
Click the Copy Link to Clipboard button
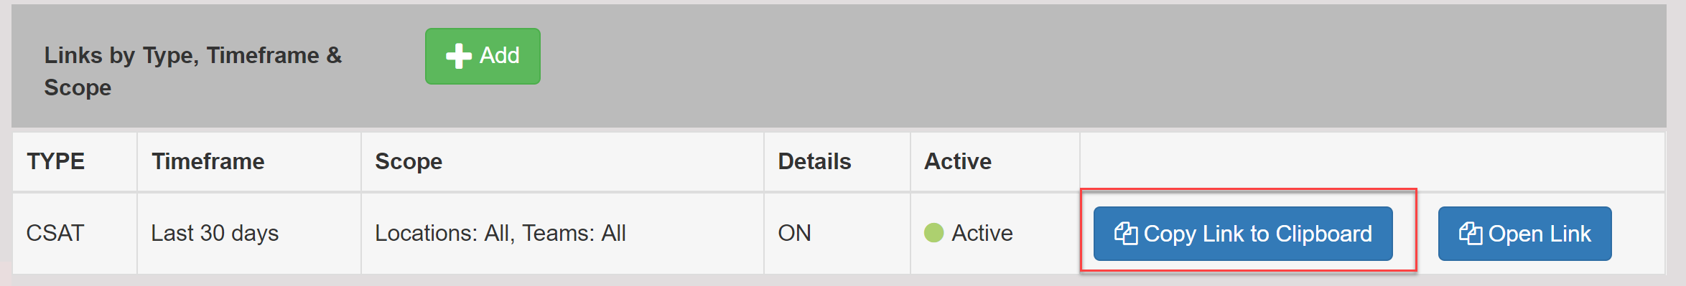[x=1243, y=234]
